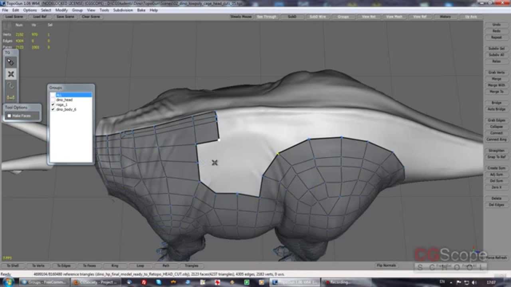Click the Del Edges button
Screen dimensions: 511x287
(x=496, y=205)
